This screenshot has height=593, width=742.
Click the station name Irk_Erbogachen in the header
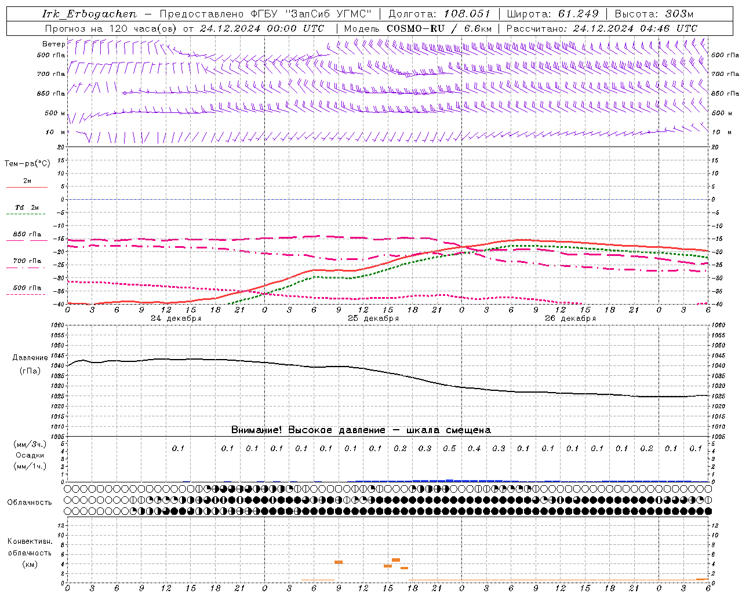[x=89, y=14]
